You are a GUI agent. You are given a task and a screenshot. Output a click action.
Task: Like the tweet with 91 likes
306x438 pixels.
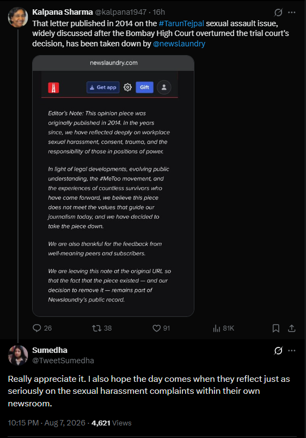coord(156,328)
